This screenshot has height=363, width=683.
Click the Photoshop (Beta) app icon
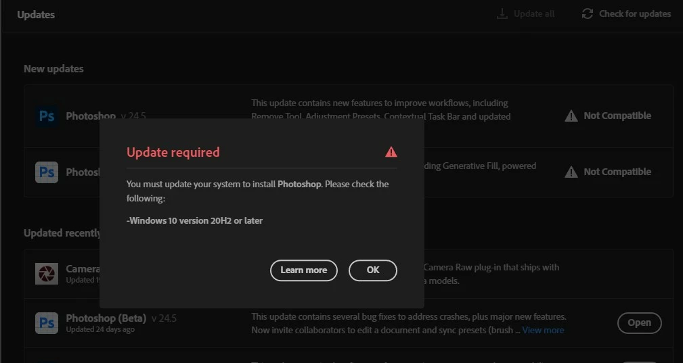tap(47, 323)
